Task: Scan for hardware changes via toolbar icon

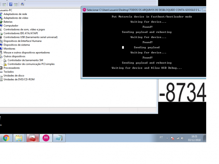Action: [x=22, y=4]
